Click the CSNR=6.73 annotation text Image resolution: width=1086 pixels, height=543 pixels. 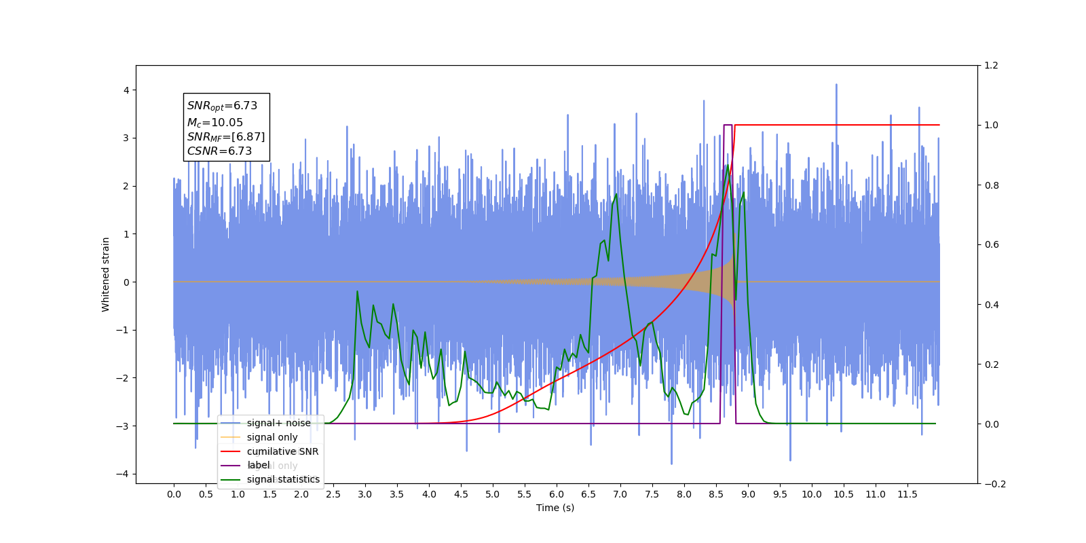[x=219, y=151]
